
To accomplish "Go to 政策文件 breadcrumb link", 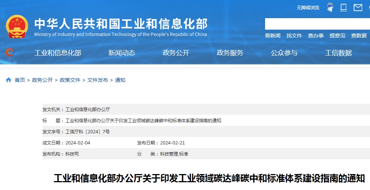I will tap(70, 80).
